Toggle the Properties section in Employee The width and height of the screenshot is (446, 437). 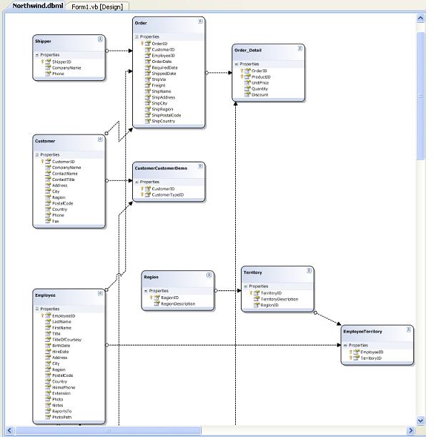37,309
